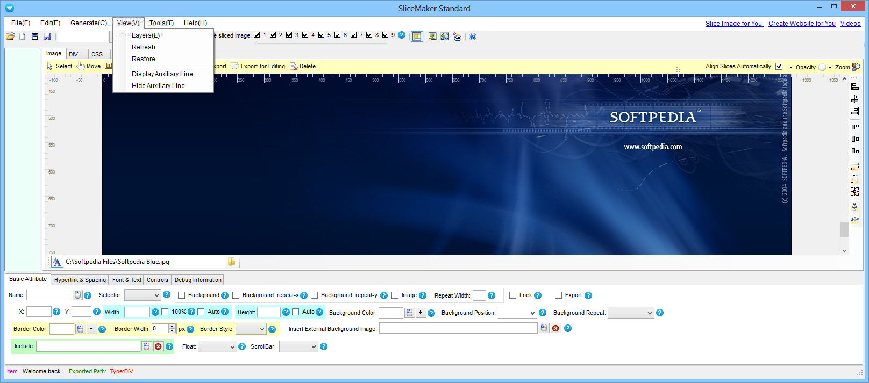Viewport: 869px width, 383px height.
Task: Click the Delete button in the slice toolbar
Action: click(303, 66)
